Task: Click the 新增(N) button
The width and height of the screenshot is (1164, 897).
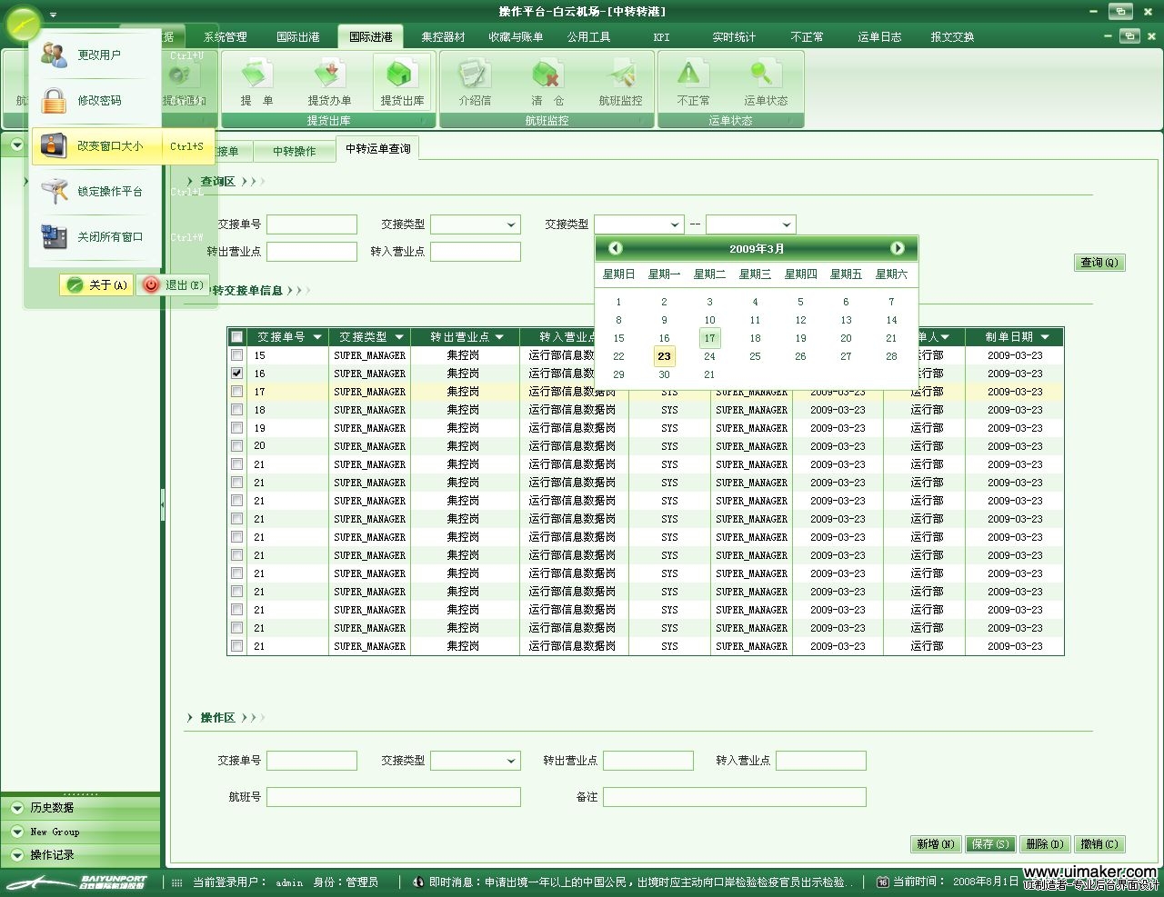Action: tap(936, 844)
